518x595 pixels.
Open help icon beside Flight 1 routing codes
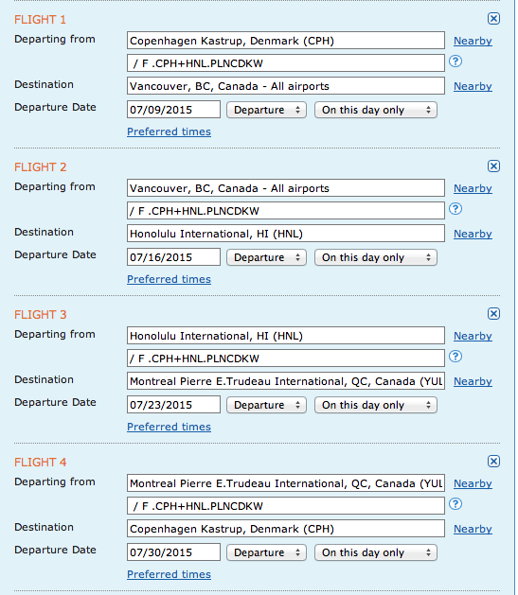[x=455, y=61]
